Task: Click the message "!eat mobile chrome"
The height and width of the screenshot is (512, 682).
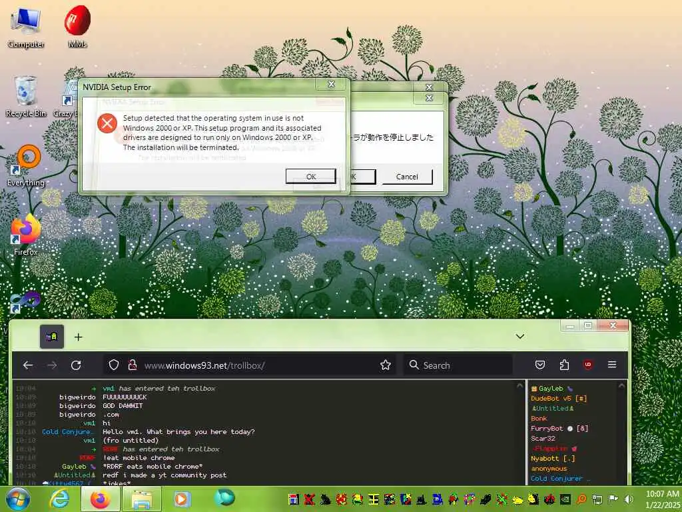Action: [x=139, y=458]
